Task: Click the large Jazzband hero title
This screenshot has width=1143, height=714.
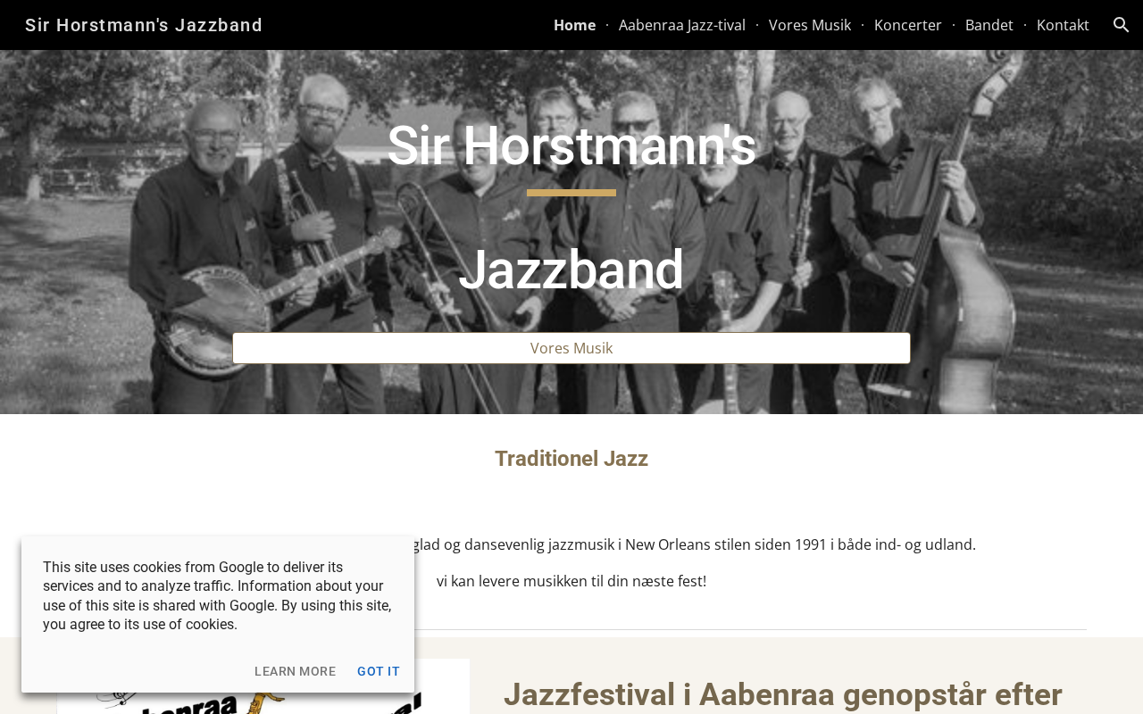Action: [571, 270]
